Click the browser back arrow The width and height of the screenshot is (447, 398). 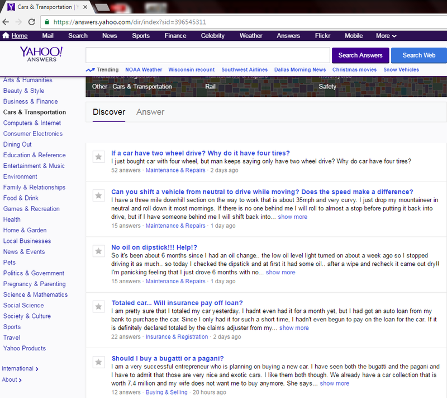pyautogui.click(x=6, y=22)
